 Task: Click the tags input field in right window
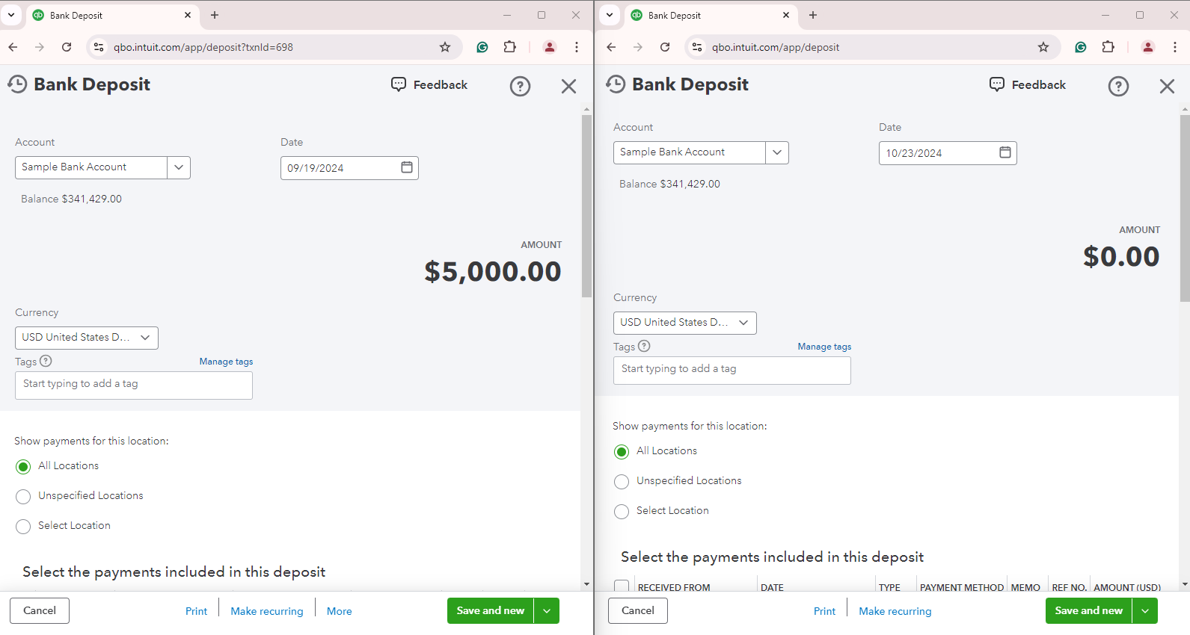(x=732, y=370)
